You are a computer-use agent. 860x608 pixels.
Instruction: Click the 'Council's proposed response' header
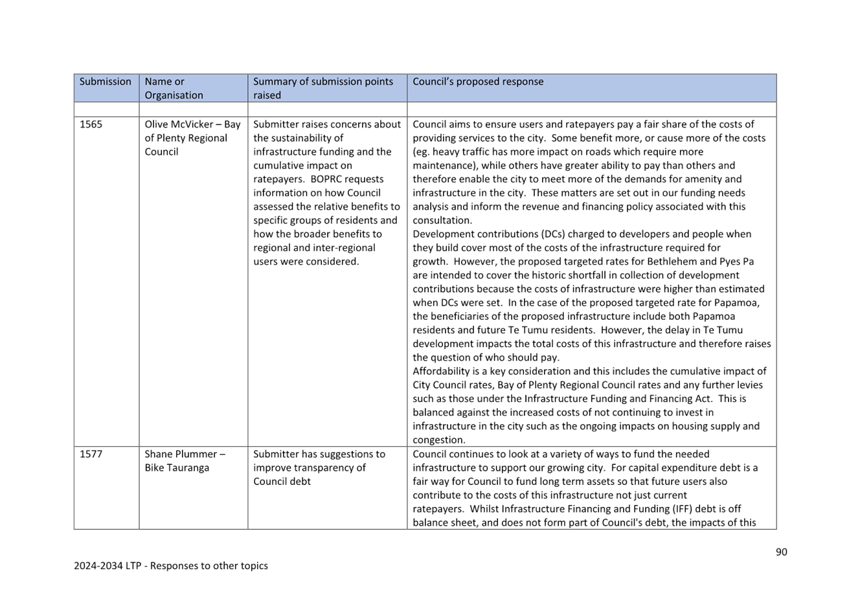click(591, 88)
